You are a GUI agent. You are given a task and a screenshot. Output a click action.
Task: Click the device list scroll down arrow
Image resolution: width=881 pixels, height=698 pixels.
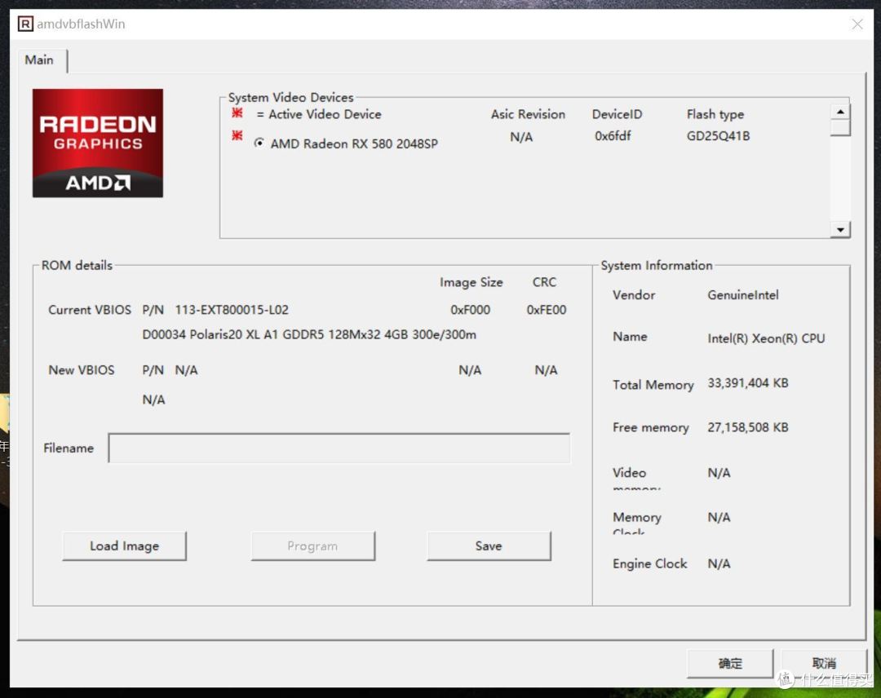pyautogui.click(x=840, y=230)
